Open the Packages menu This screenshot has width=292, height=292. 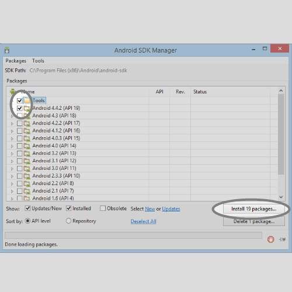click(x=16, y=61)
